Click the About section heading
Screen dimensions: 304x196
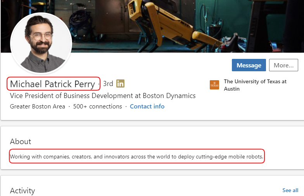point(21,141)
